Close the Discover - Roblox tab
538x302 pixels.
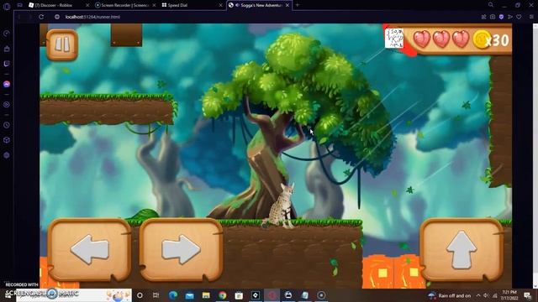pos(87,5)
